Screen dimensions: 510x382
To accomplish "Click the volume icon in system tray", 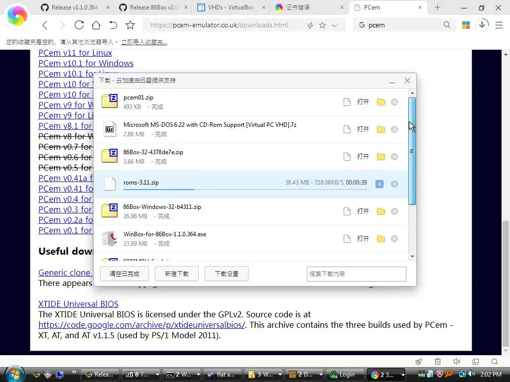I will [472, 374].
